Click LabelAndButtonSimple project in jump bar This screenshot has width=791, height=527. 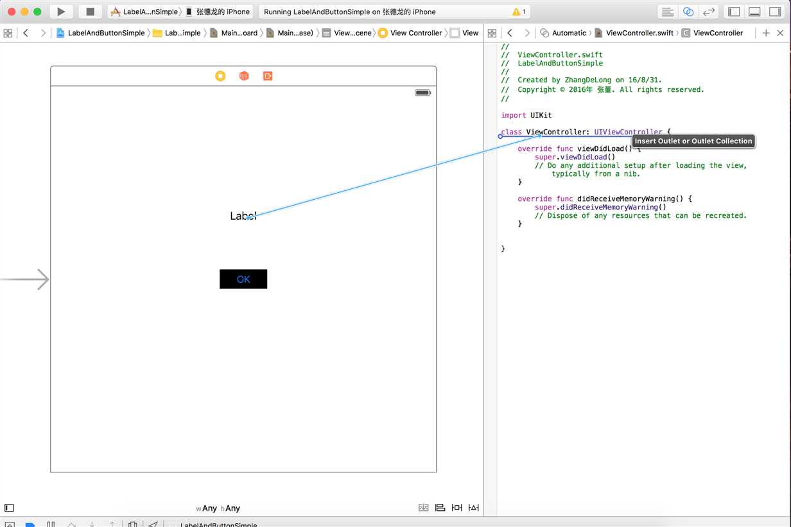[x=101, y=33]
